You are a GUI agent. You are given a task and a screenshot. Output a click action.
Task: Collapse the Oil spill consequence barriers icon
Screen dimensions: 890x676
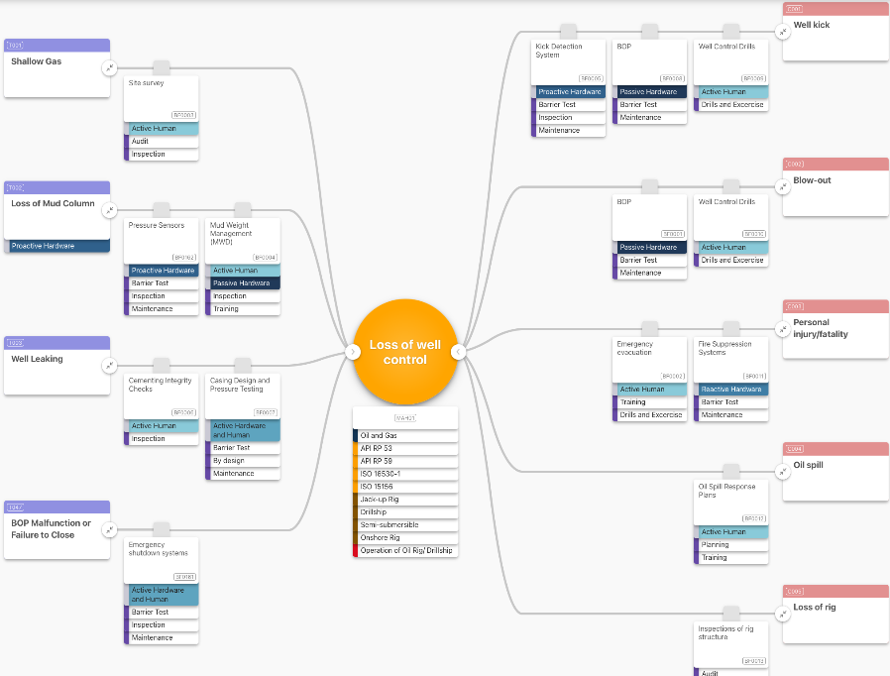[783, 472]
